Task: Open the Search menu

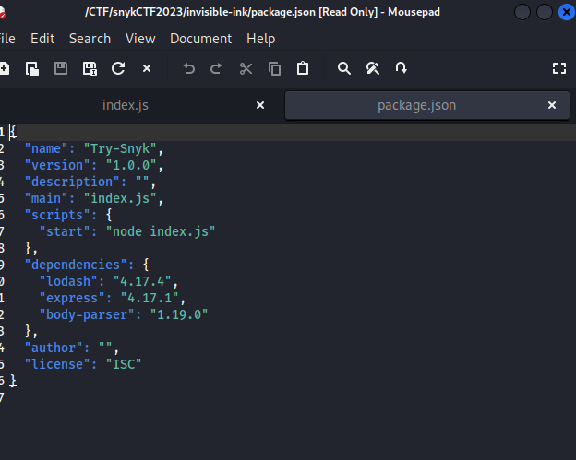Action: click(x=90, y=39)
